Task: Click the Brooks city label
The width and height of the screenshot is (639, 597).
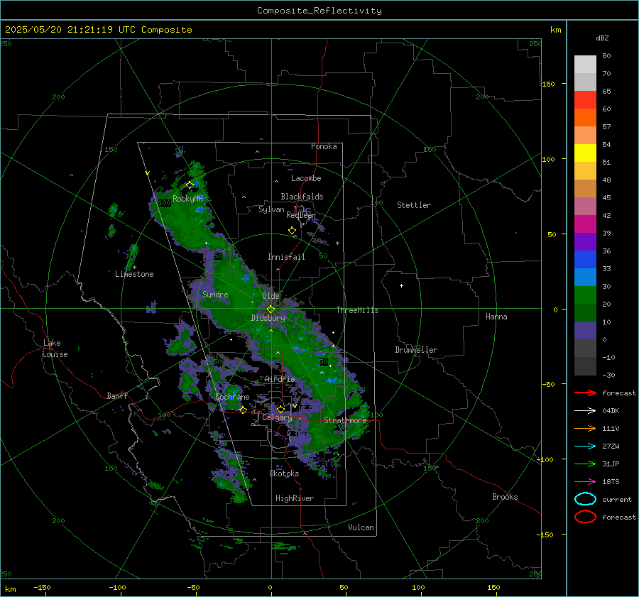Action: point(505,497)
